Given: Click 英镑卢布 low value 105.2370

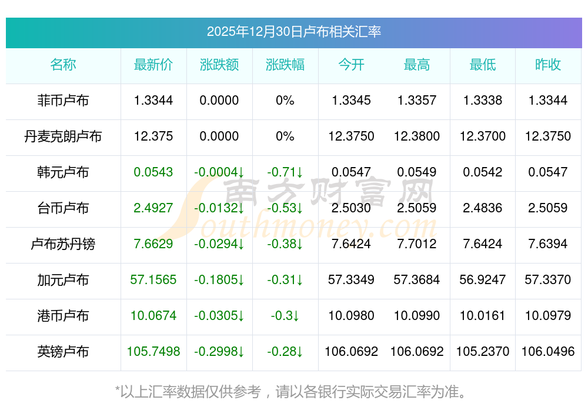Looking at the screenshot, I should pos(483,352).
